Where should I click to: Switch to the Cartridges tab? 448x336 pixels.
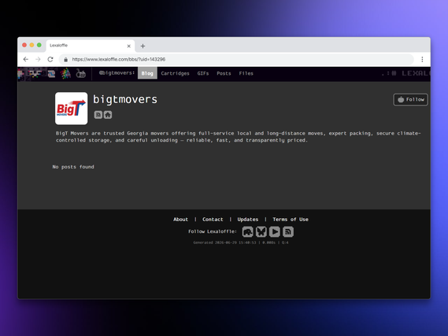pyautogui.click(x=175, y=73)
